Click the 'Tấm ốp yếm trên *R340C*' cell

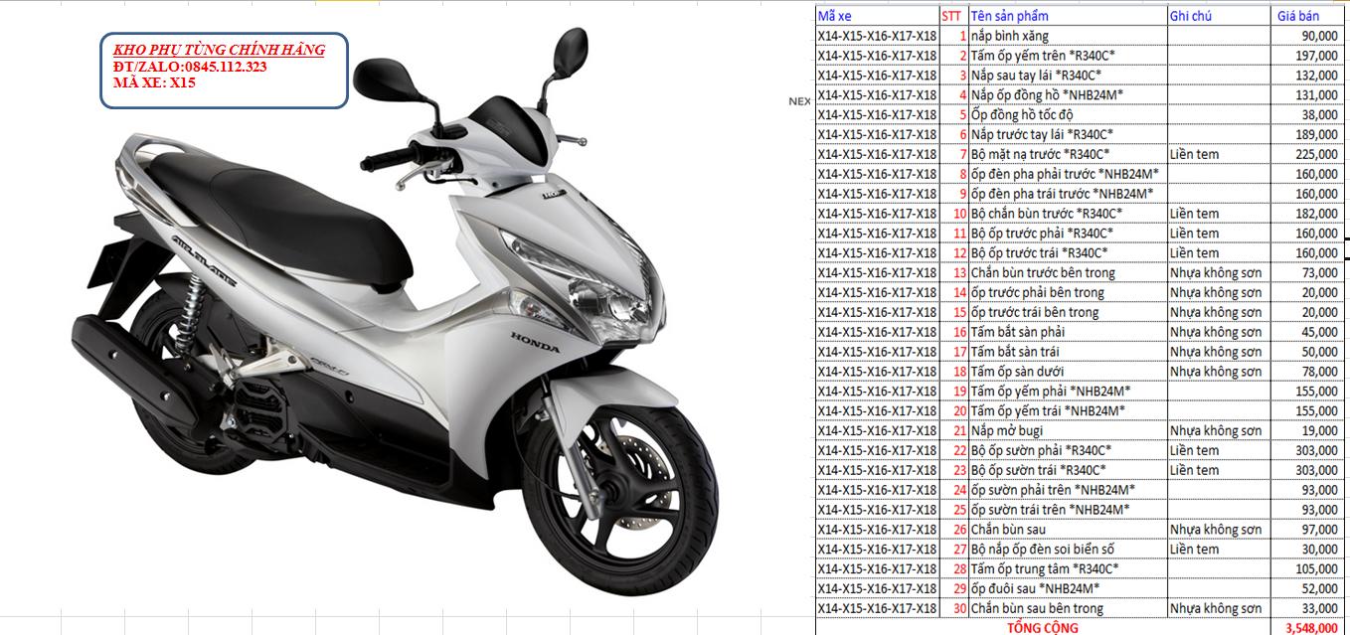[x=1068, y=56]
